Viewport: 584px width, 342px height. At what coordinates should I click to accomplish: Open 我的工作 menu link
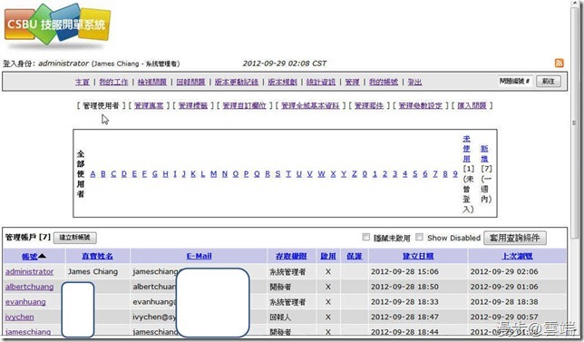click(x=113, y=82)
